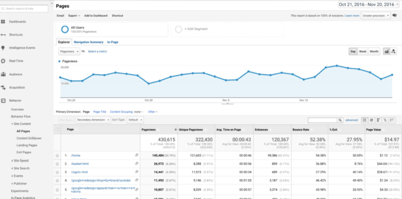Check the box for /basket.html row

[57, 164]
